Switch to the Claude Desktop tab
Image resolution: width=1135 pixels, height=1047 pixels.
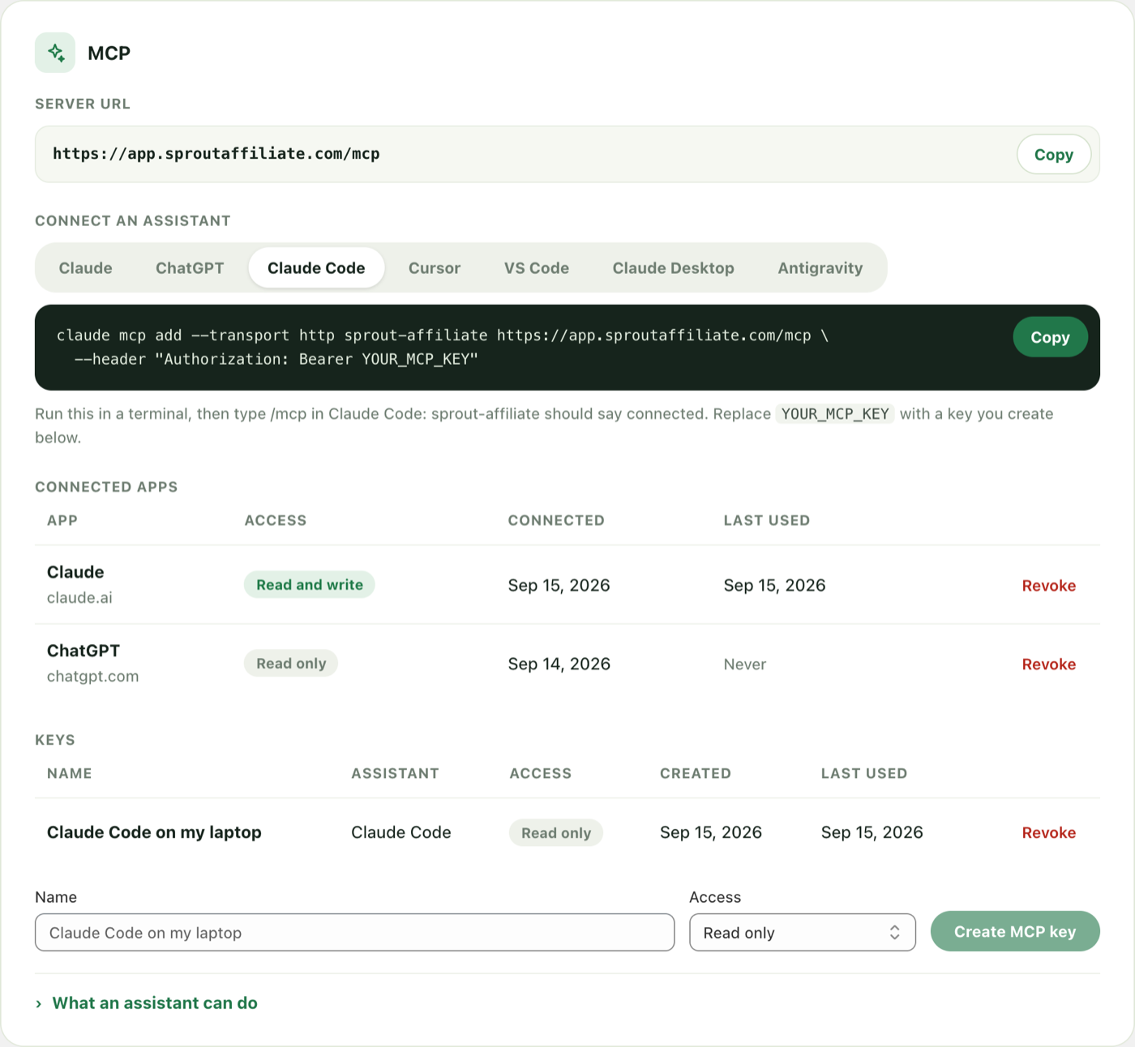click(x=673, y=268)
